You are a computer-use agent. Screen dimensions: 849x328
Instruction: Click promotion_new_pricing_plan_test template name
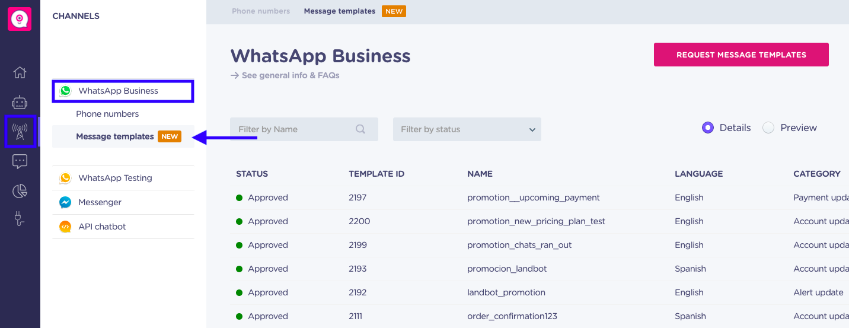(x=536, y=221)
